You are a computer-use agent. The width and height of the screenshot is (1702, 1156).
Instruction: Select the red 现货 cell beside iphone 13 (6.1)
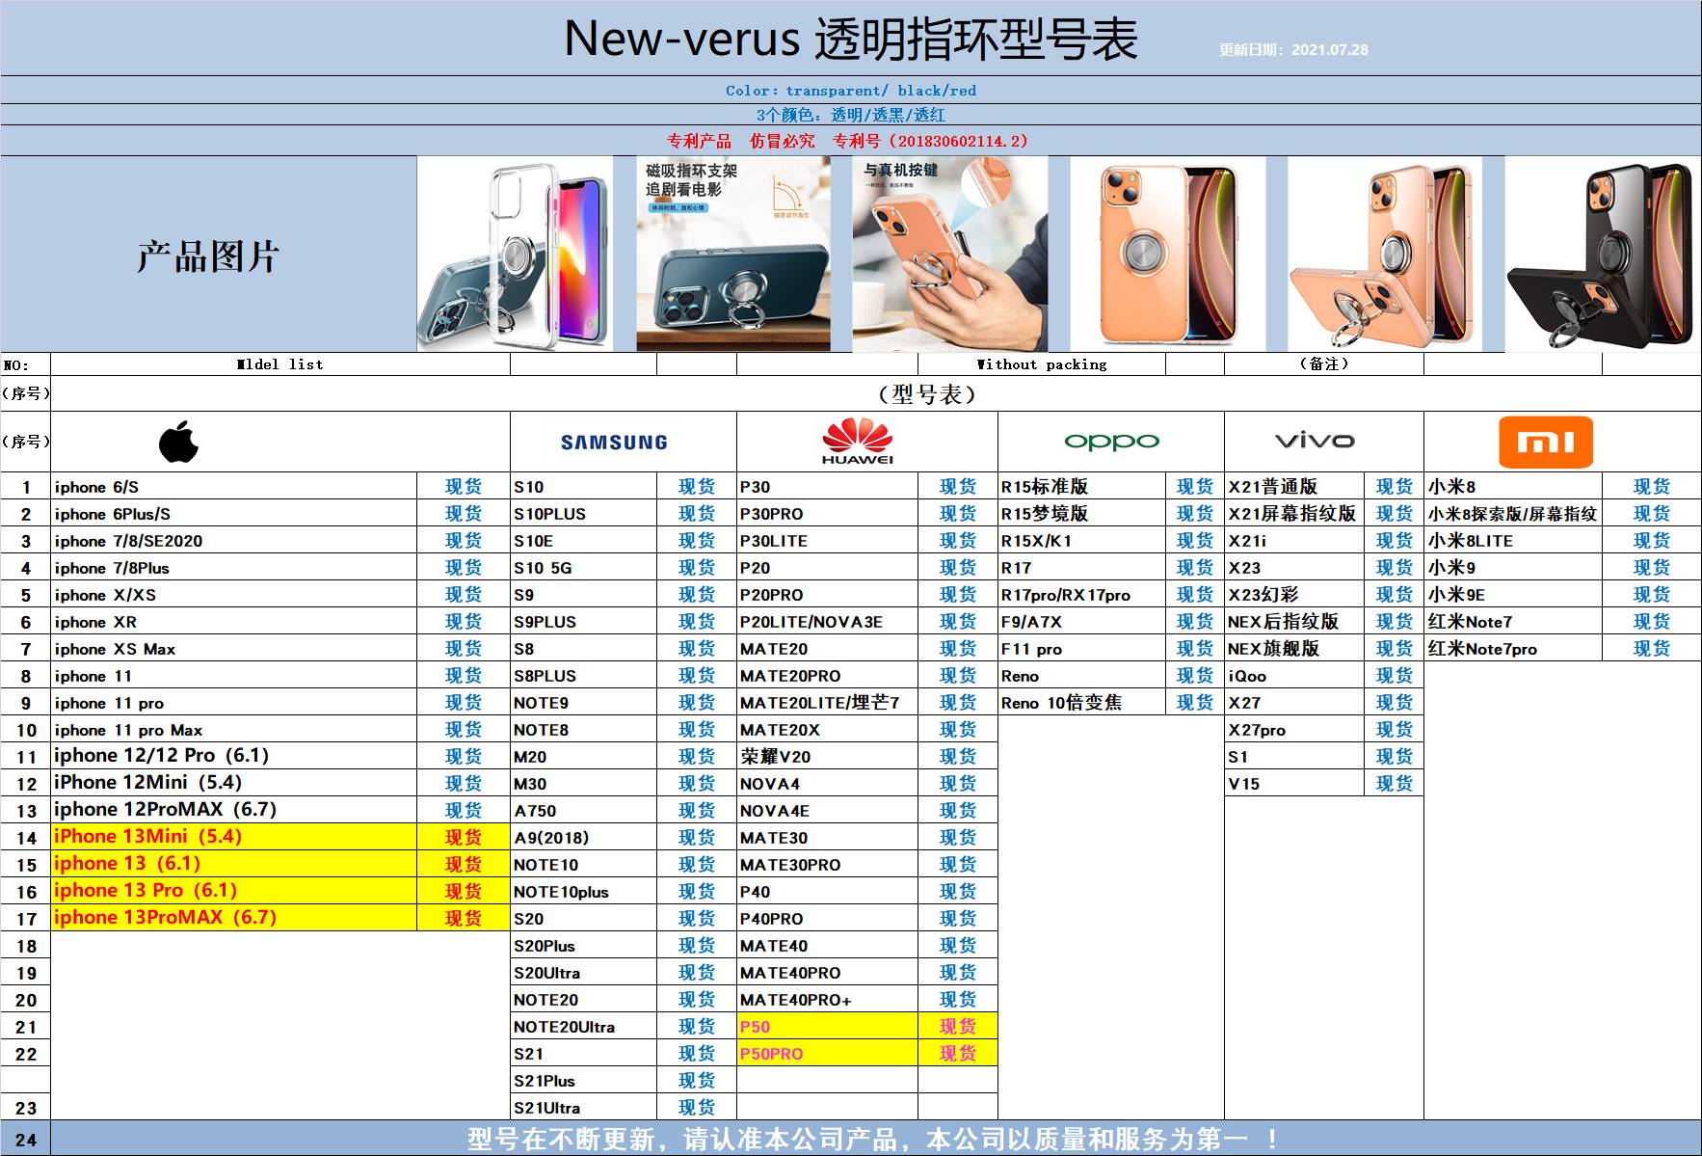tap(464, 864)
